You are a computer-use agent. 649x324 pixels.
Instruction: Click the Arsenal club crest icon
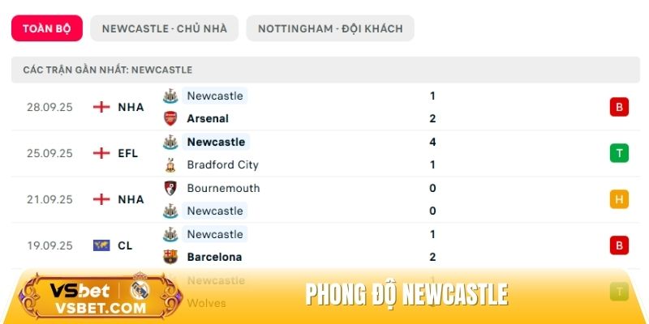pos(170,118)
